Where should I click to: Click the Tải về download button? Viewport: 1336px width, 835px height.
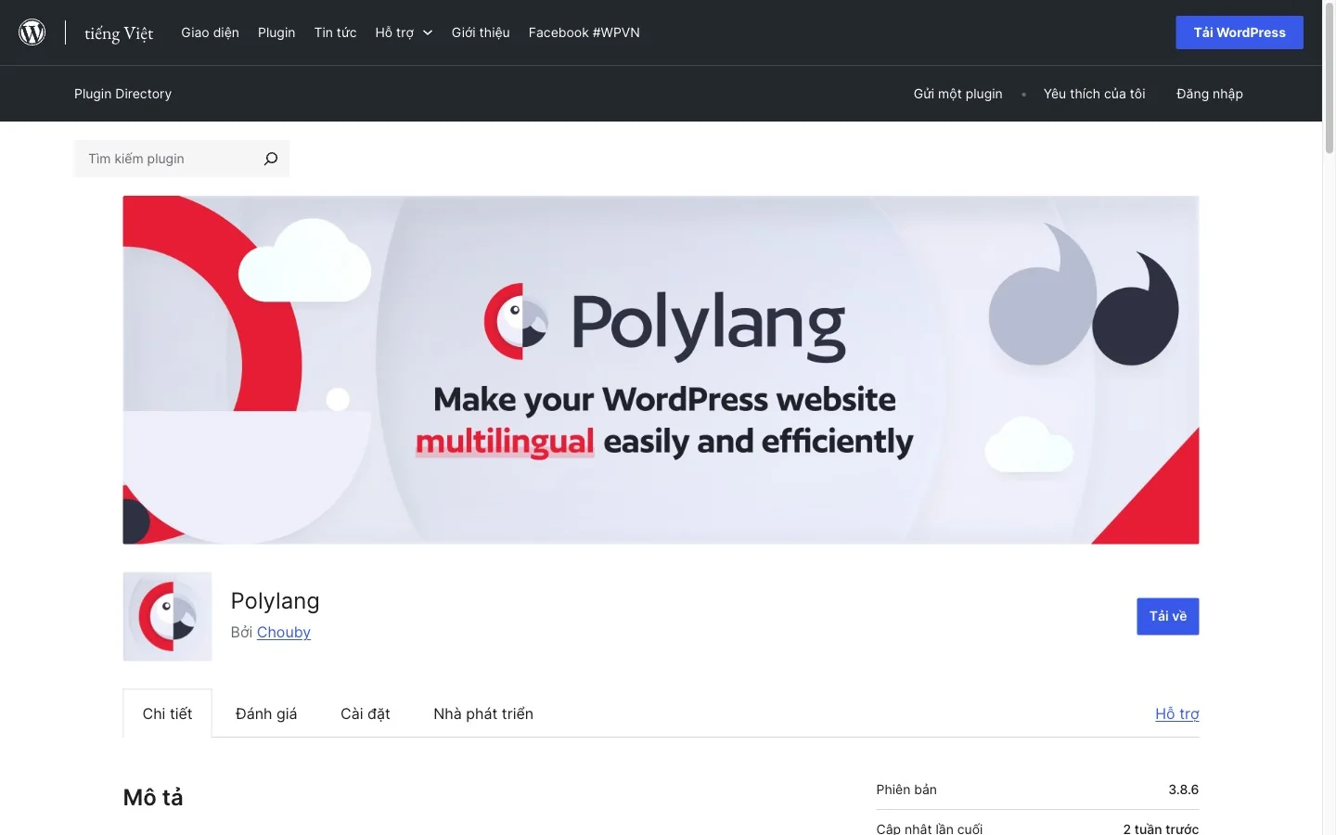(x=1168, y=616)
